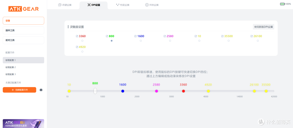Select the radio button under DPI 10

coord(199,41)
